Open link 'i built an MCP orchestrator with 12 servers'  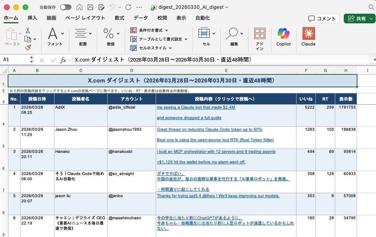pos(216,152)
